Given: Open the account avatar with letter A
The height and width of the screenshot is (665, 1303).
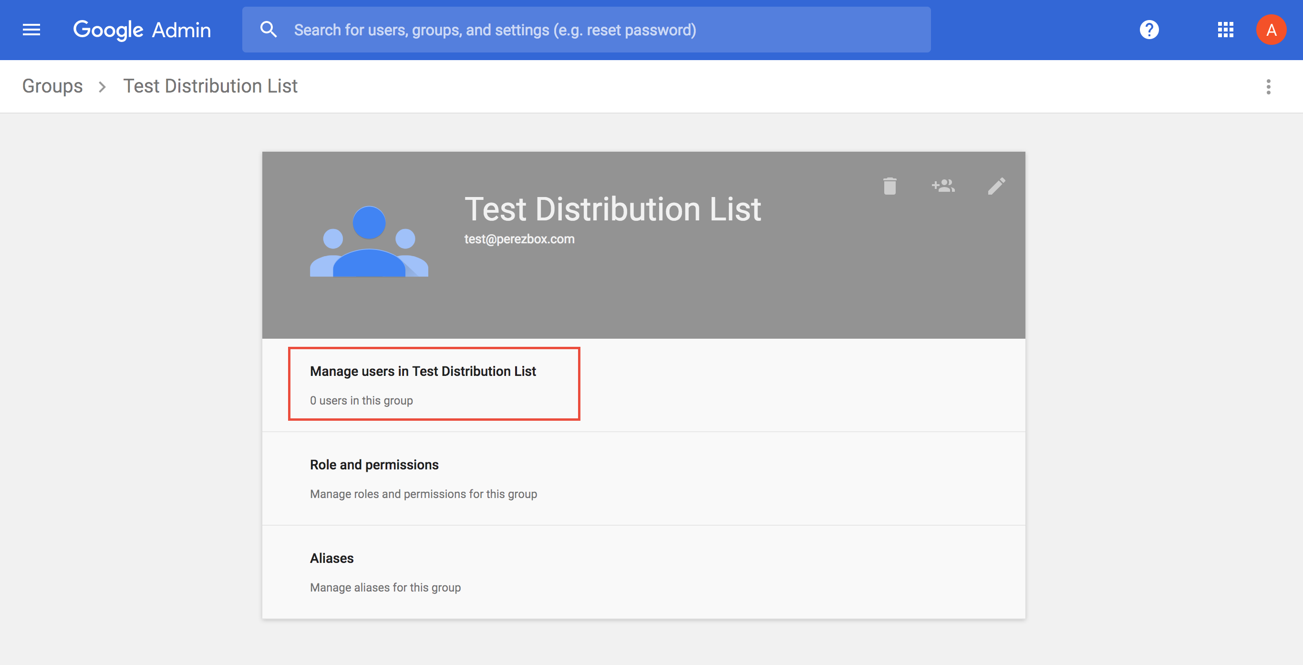Looking at the screenshot, I should (x=1271, y=30).
